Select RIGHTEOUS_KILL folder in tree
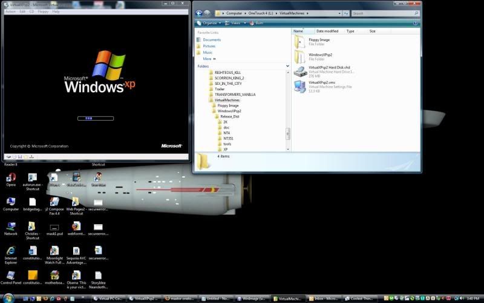 [x=227, y=72]
